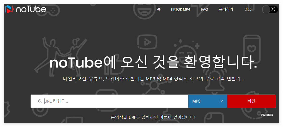Viewport: 283px width, 127px height.
Task: Click the noTube에 오신 것을 환영합니다 heading
Action: [153, 63]
